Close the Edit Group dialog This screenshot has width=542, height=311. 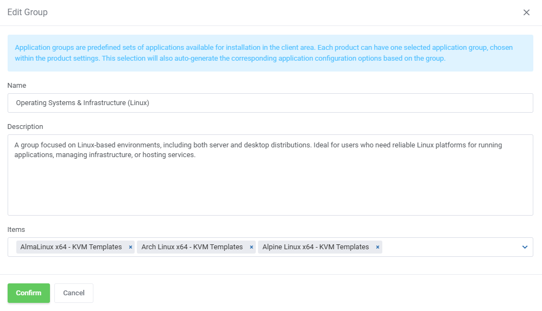click(526, 12)
